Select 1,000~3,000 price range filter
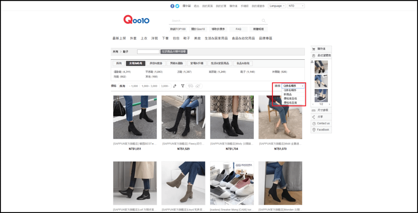The image size is (418, 213). (149, 86)
